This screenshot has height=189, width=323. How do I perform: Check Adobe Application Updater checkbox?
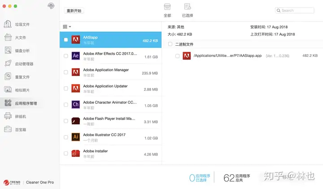click(x=65, y=88)
